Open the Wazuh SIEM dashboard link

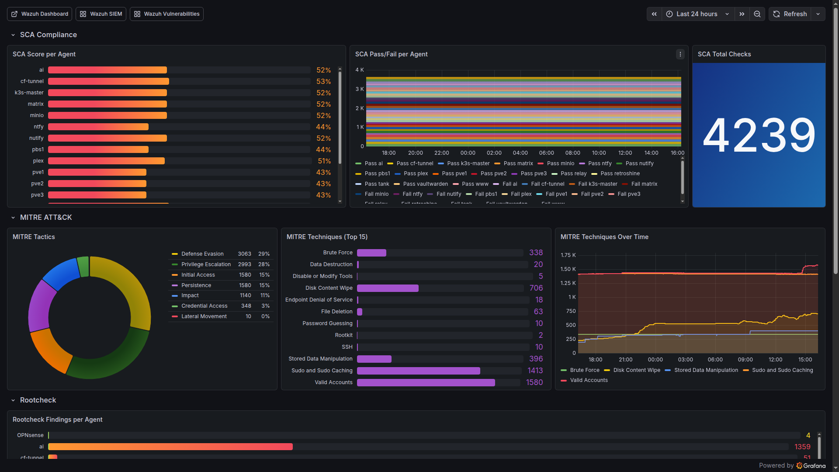[101, 14]
